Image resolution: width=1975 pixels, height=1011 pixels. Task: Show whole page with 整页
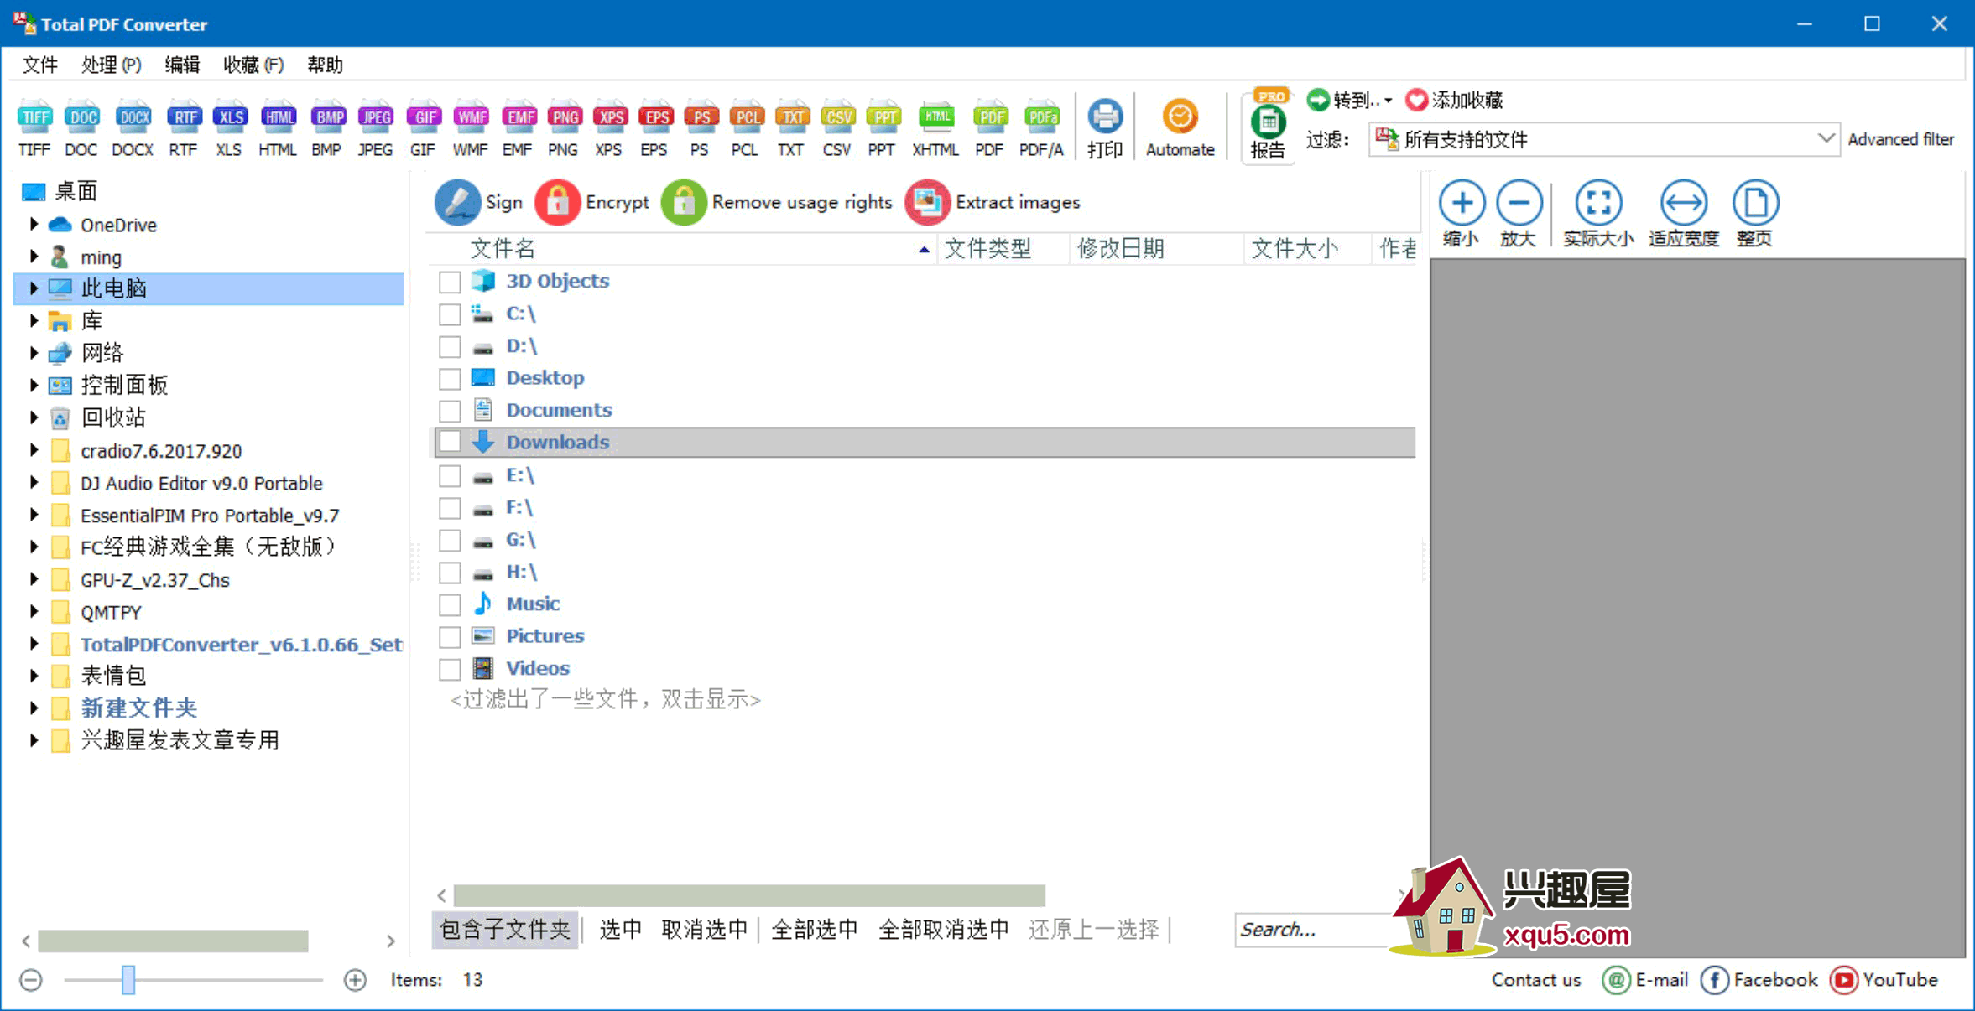1755,214
